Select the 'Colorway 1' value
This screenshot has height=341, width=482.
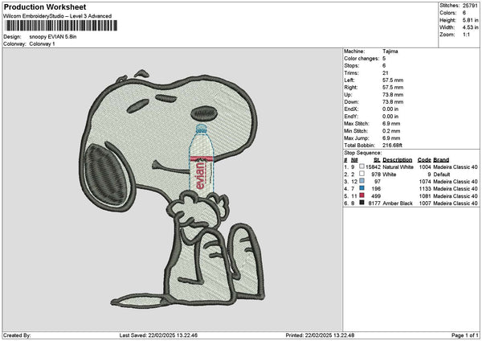point(42,44)
